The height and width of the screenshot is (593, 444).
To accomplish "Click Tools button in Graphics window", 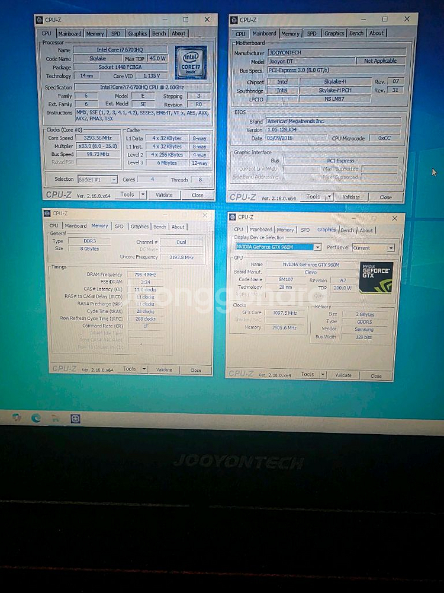I will click(x=307, y=374).
